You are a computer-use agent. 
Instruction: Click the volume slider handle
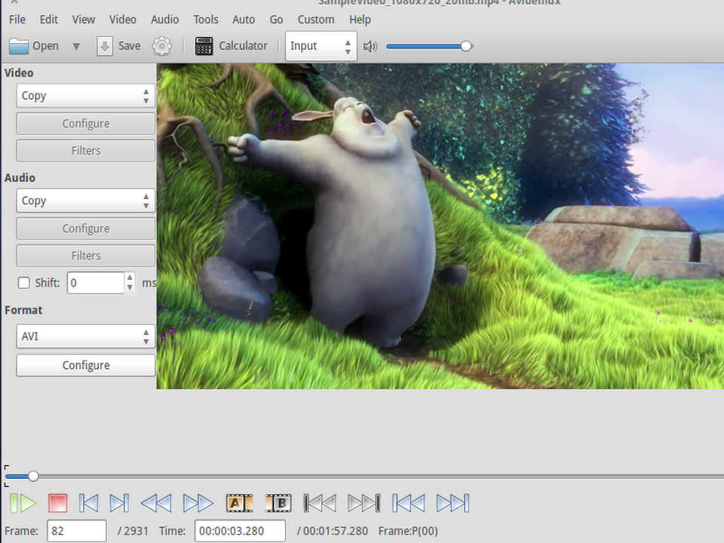pyautogui.click(x=466, y=46)
